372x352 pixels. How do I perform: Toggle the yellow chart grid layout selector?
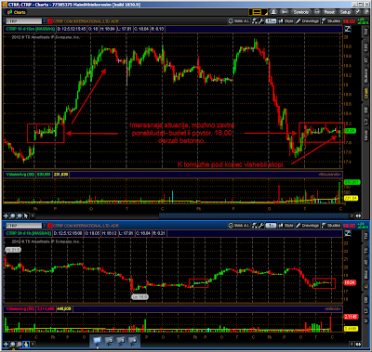coord(258,12)
